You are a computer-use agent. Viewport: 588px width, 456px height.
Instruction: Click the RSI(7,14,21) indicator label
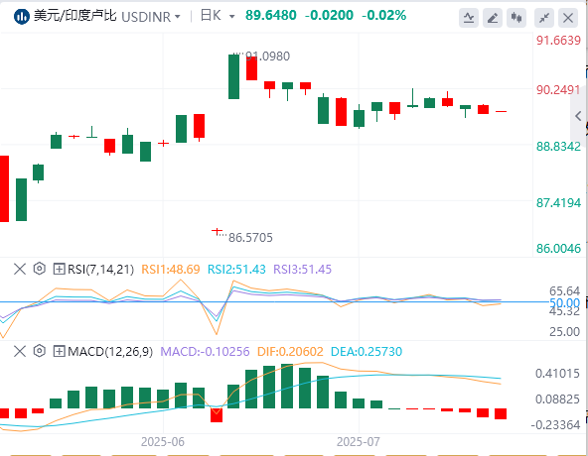[x=100, y=270]
